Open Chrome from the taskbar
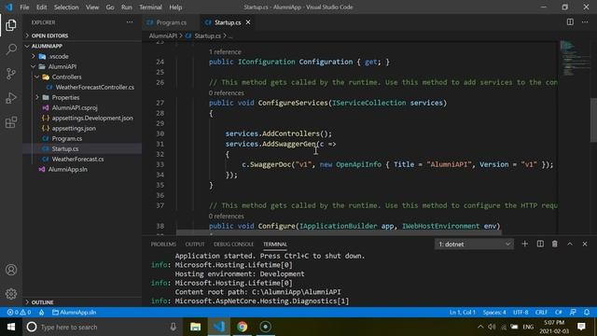 click(243, 327)
